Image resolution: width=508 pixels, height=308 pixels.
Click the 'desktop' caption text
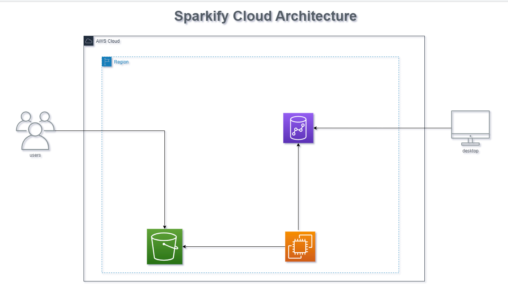(x=470, y=151)
